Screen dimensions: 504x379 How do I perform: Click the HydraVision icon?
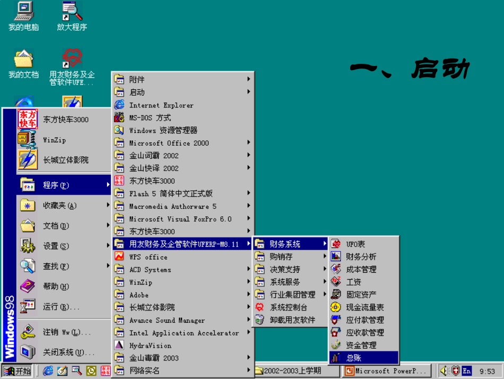(x=119, y=345)
